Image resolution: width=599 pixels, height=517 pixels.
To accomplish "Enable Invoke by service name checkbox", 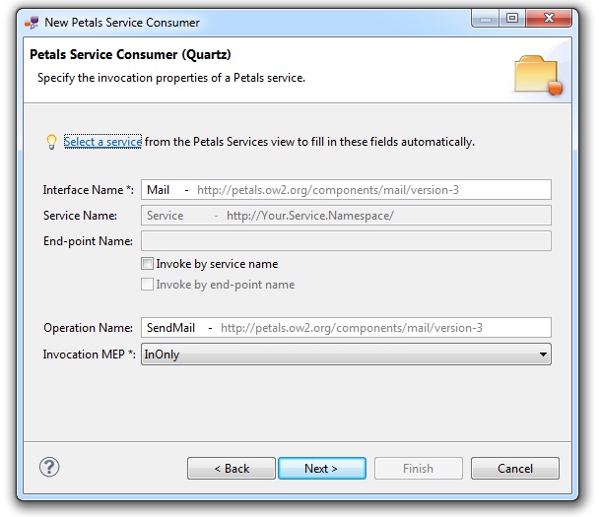I will (x=148, y=264).
